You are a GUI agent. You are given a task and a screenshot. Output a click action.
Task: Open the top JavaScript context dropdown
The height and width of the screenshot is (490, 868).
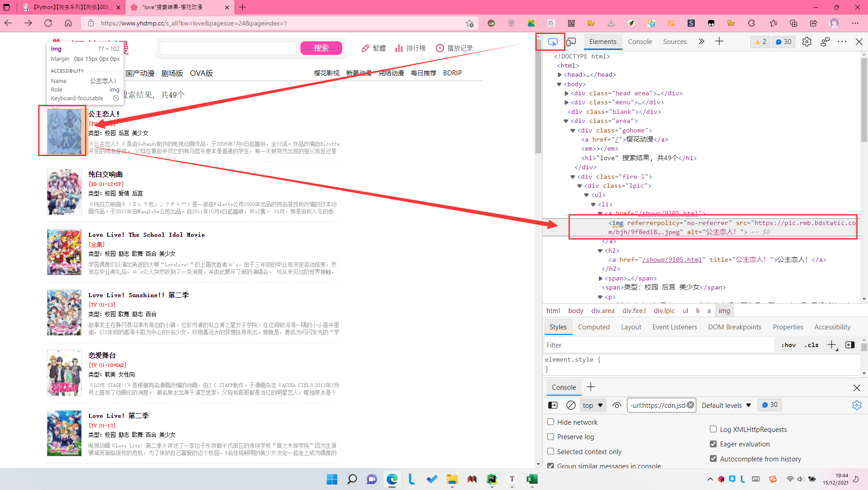593,405
